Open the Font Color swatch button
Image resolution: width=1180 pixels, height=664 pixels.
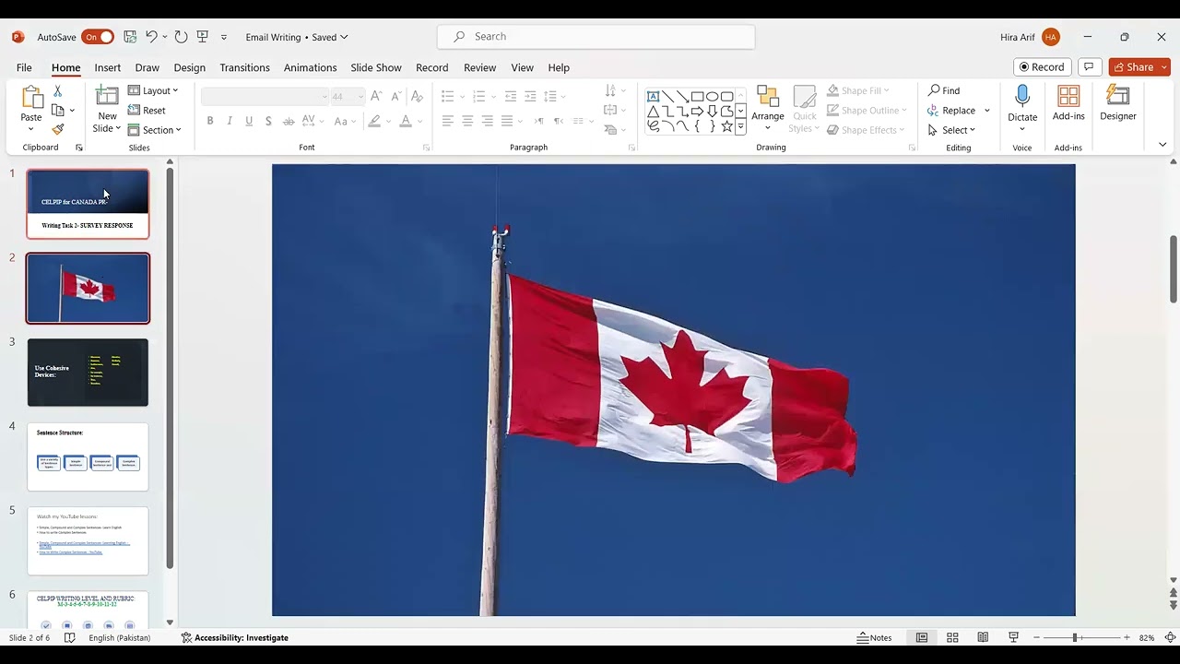coord(405,121)
